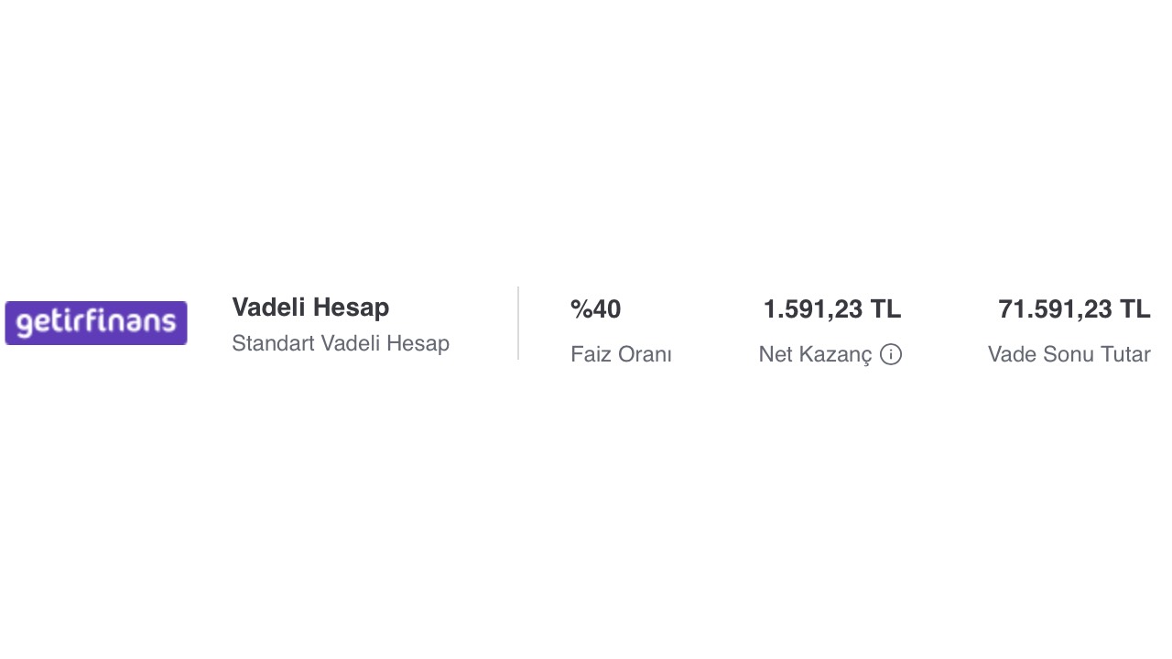Click "getir" portion of the logo

coord(51,323)
